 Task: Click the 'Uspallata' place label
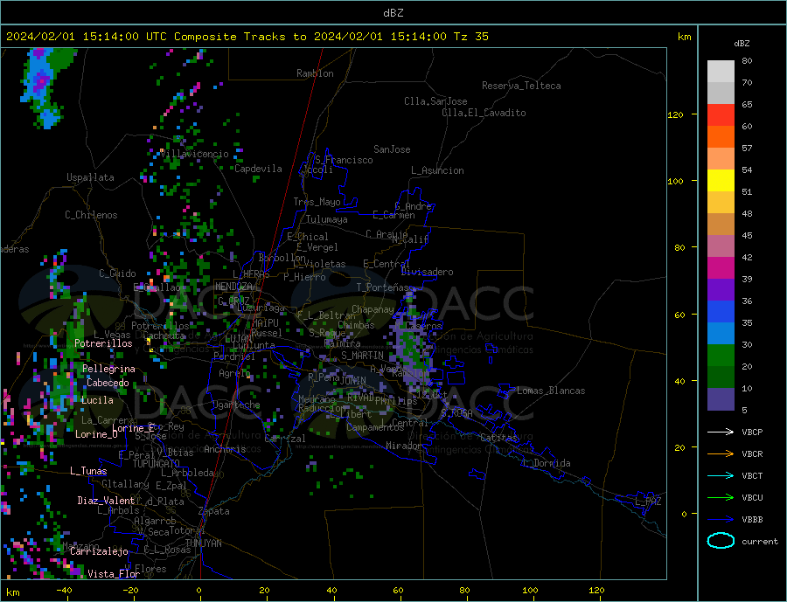pos(90,177)
